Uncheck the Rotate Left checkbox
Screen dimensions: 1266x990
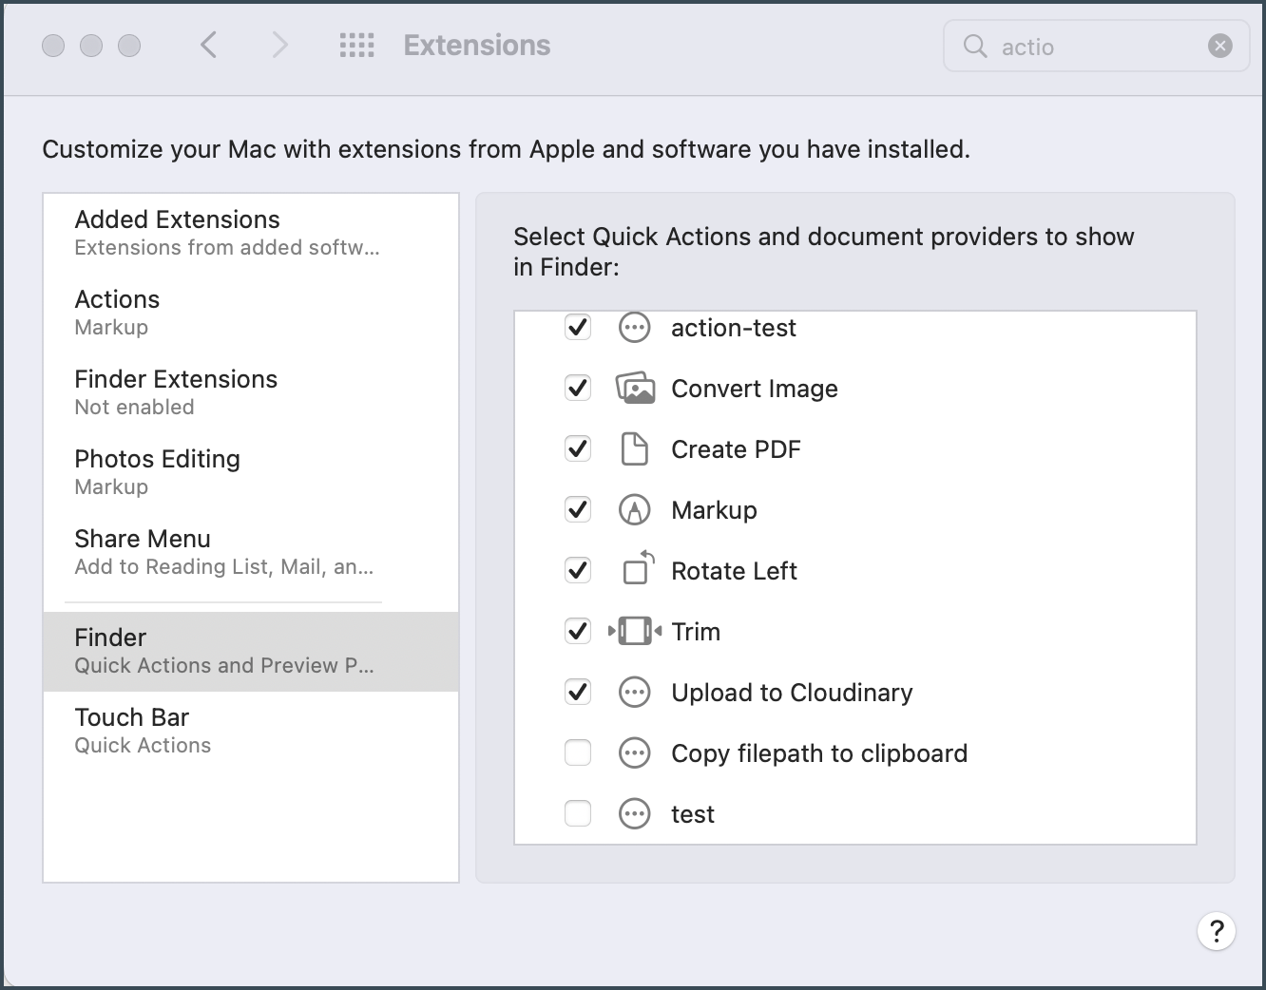(578, 571)
